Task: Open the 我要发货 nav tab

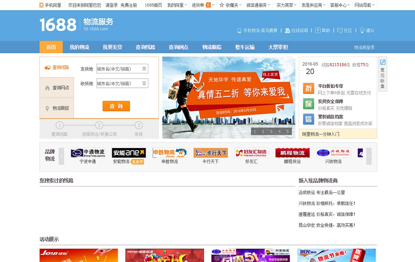Action: click(112, 47)
